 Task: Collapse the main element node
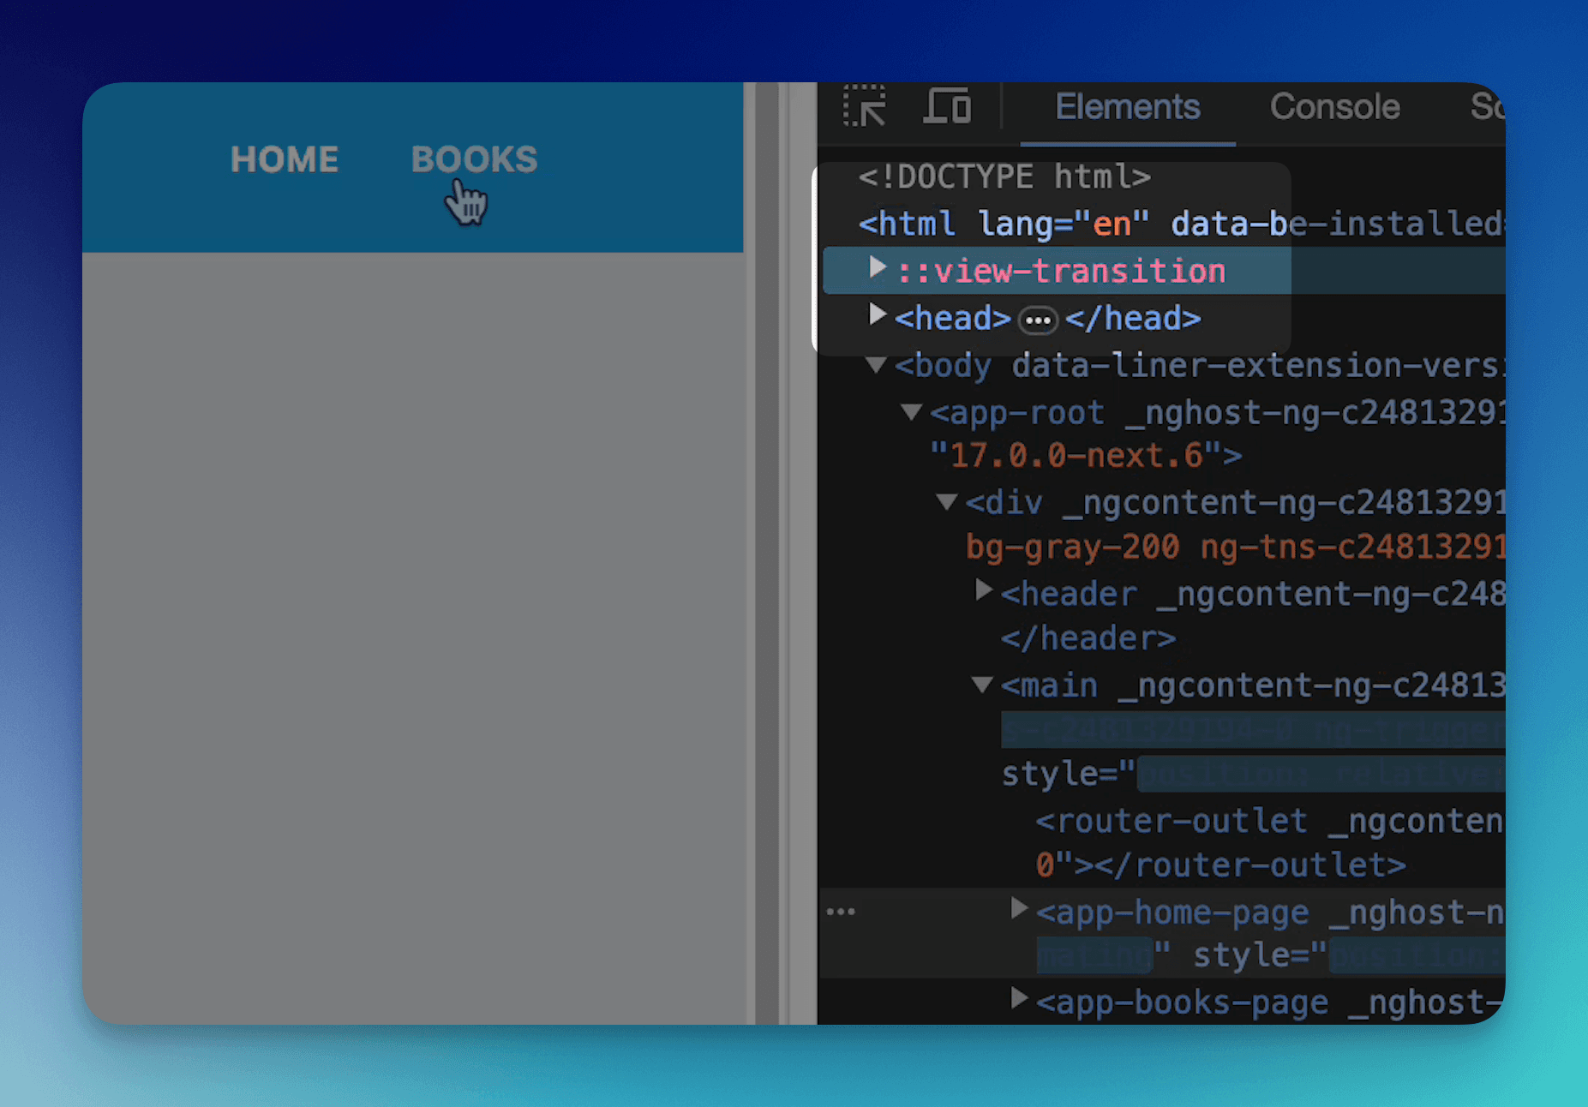982,684
